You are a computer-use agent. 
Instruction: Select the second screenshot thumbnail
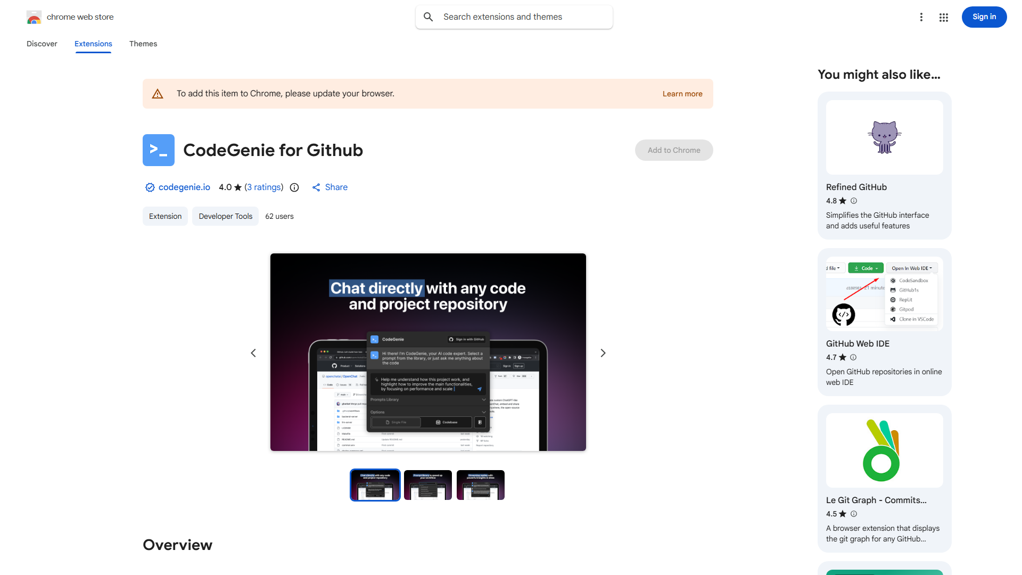click(x=427, y=485)
